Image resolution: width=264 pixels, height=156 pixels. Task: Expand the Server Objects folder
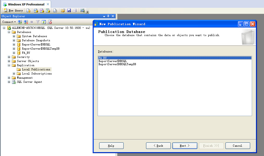[x=9, y=61]
